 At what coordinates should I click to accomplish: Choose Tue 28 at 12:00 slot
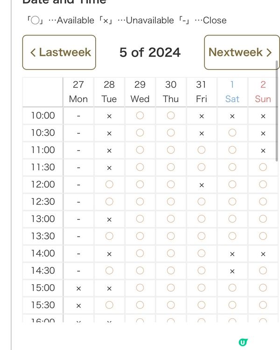(x=109, y=185)
